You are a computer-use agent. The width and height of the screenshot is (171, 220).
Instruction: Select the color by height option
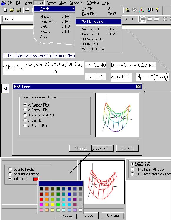pos(21,169)
